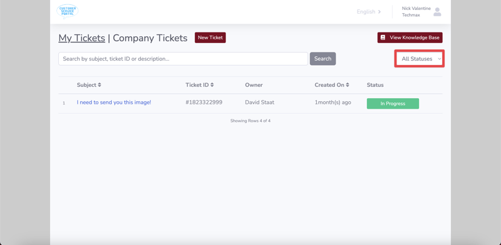Click the book icon in View Knowledge Base
The height and width of the screenshot is (245, 501).
click(x=383, y=37)
